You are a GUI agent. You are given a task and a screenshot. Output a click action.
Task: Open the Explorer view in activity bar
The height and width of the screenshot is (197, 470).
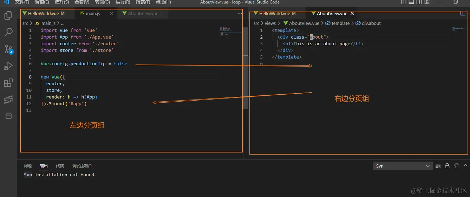tap(8, 15)
